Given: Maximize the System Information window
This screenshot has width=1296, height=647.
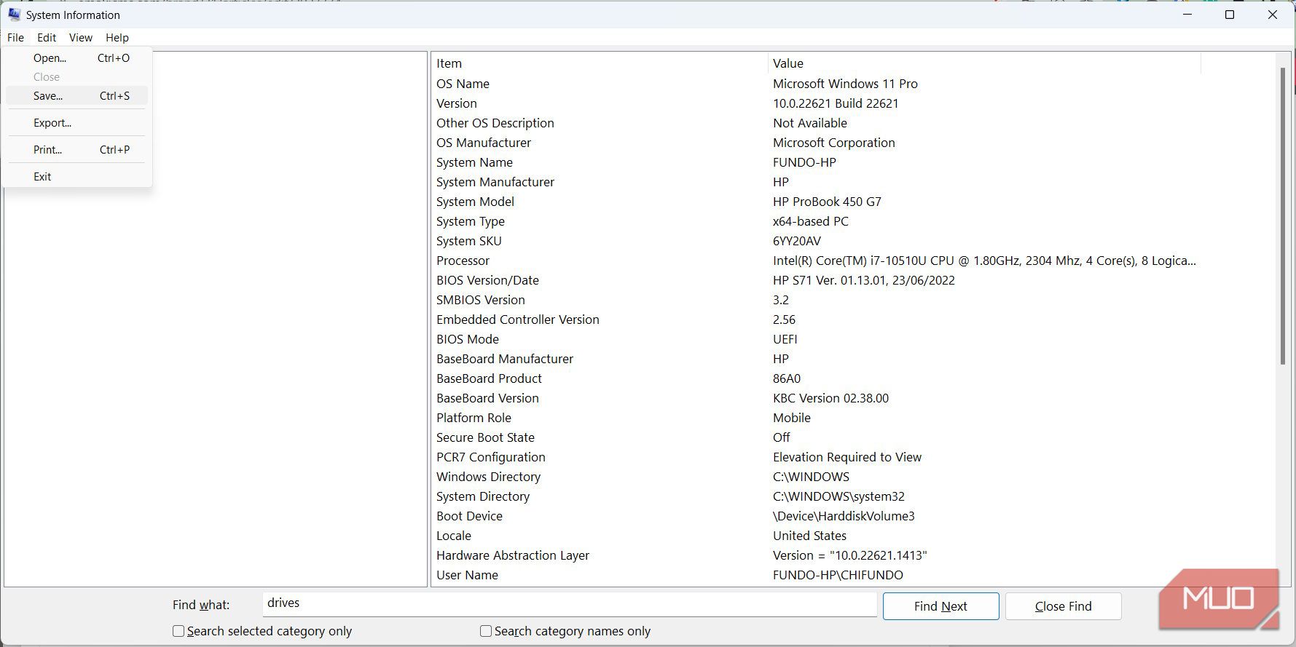Looking at the screenshot, I should 1230,15.
